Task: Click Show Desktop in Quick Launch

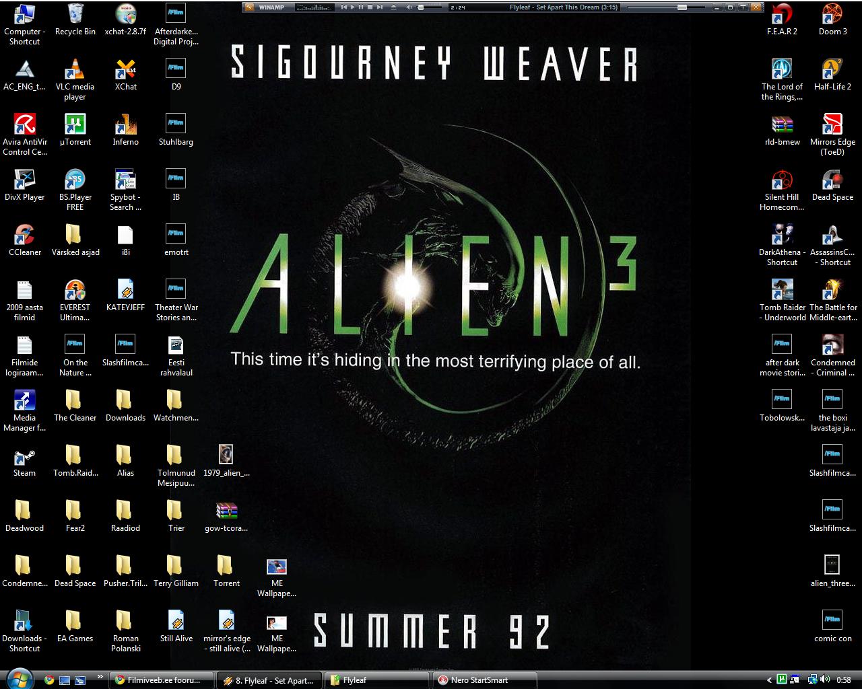Action: point(65,680)
